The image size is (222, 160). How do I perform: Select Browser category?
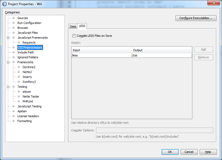[23, 28]
